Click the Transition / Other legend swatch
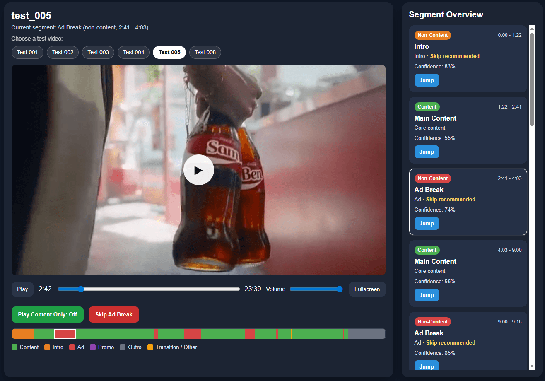545x381 pixels. click(150, 347)
